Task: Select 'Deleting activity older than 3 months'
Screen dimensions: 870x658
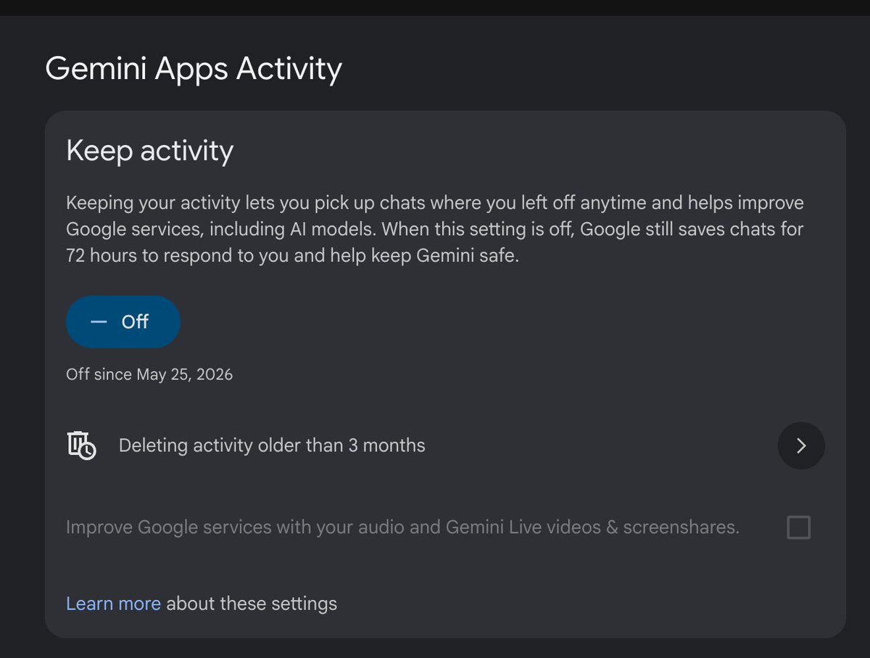Action: tap(272, 445)
